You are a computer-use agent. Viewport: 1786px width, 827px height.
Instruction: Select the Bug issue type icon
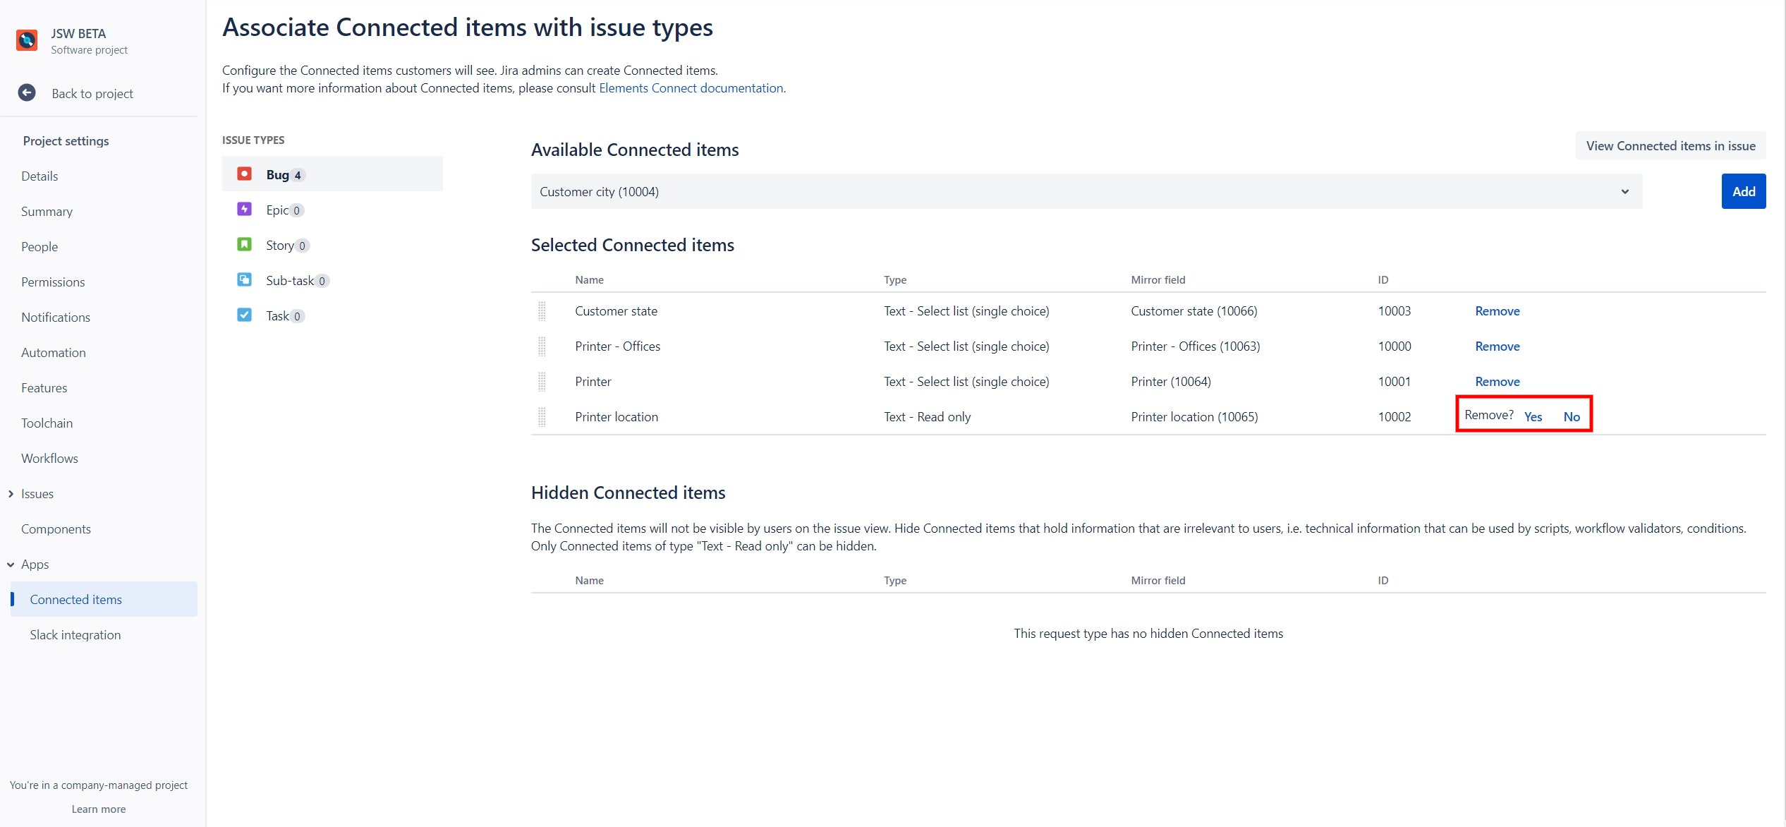[244, 174]
